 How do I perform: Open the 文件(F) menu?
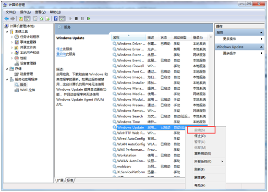(11, 12)
